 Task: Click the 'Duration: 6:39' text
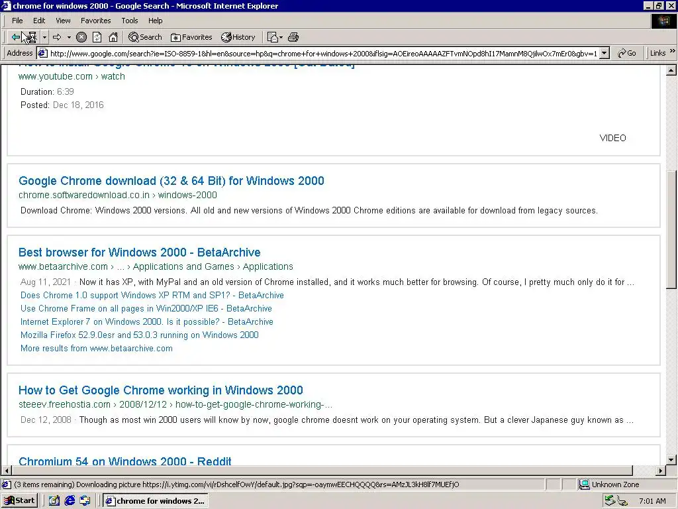(47, 91)
